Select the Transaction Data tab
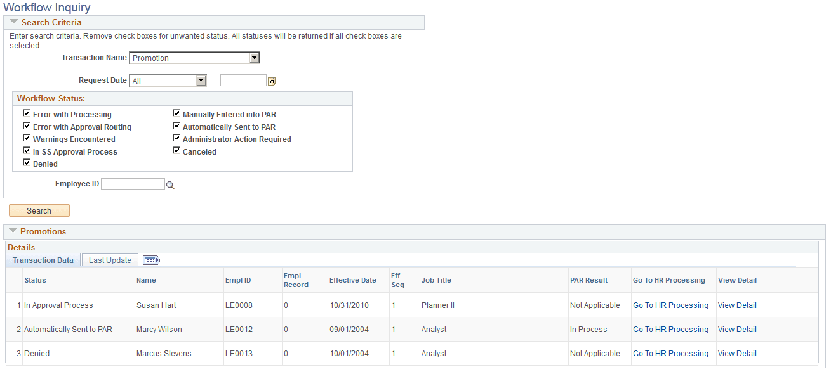 [43, 260]
